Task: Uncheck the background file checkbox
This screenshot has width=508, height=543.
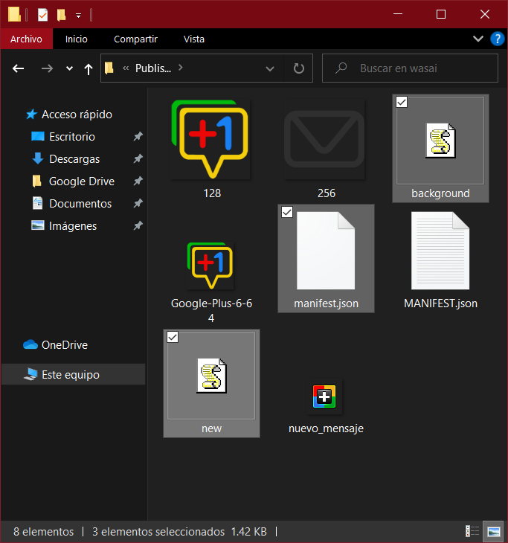Action: pyautogui.click(x=402, y=102)
